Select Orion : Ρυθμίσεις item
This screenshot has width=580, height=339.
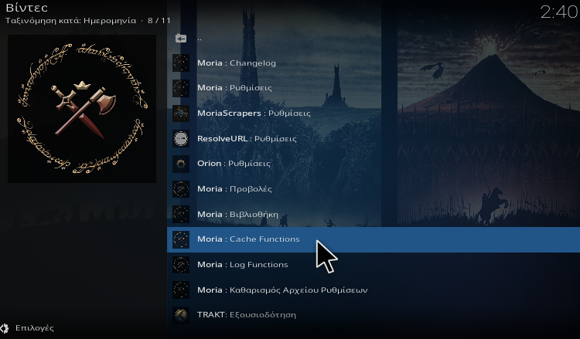pos(374,164)
